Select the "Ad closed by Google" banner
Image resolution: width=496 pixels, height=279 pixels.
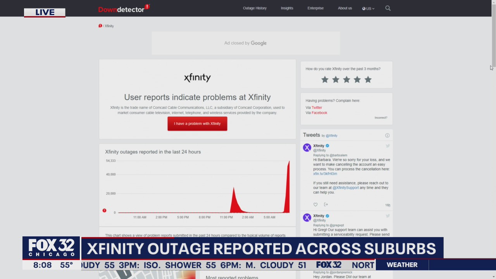tap(246, 43)
